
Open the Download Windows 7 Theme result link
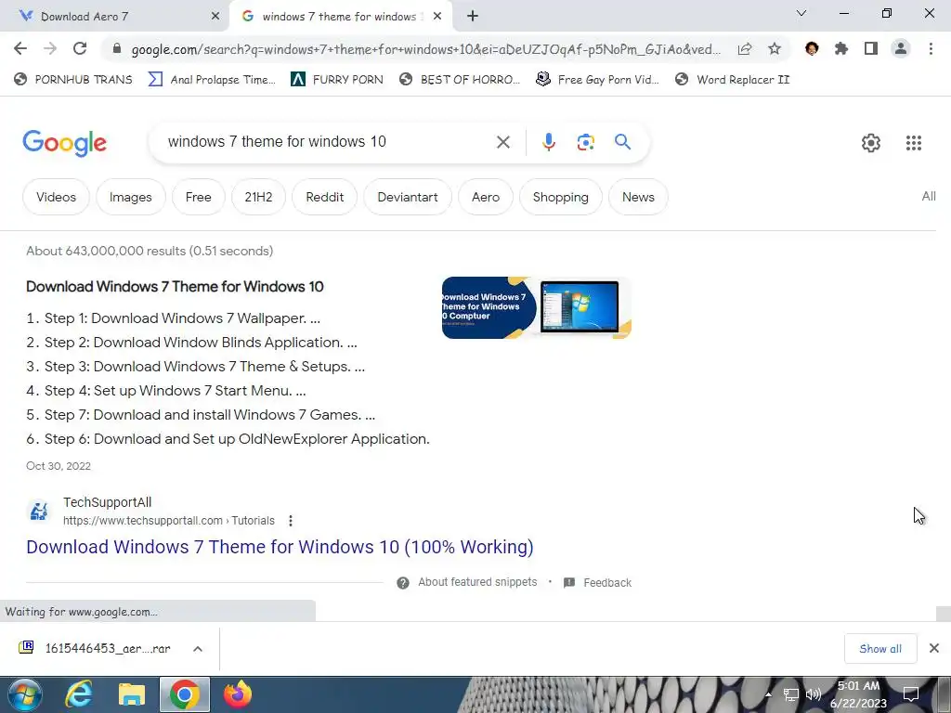280,547
